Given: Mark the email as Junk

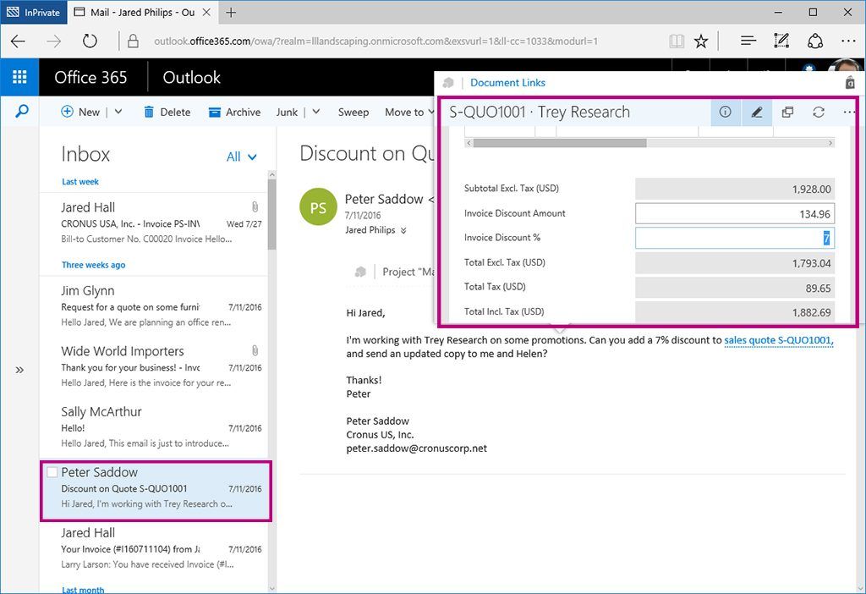Looking at the screenshot, I should pos(287,113).
